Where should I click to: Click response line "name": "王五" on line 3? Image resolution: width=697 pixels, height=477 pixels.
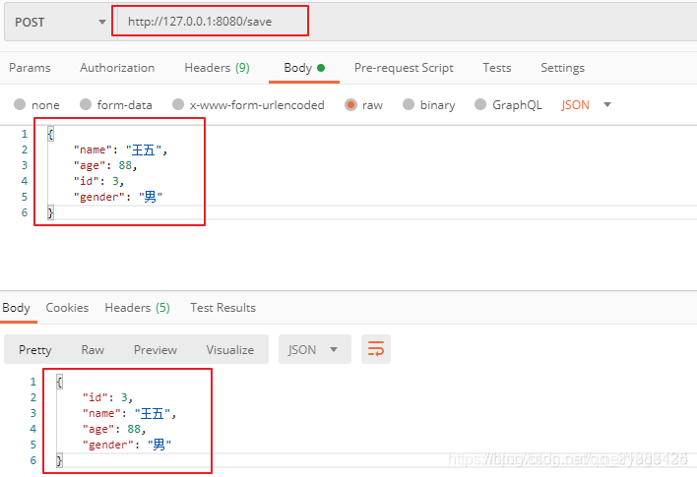point(129,413)
